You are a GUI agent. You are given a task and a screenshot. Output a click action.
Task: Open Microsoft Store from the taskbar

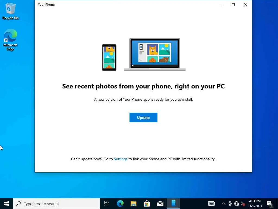(x=147, y=204)
